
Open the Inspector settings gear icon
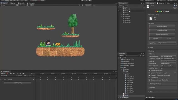coord(177,6)
